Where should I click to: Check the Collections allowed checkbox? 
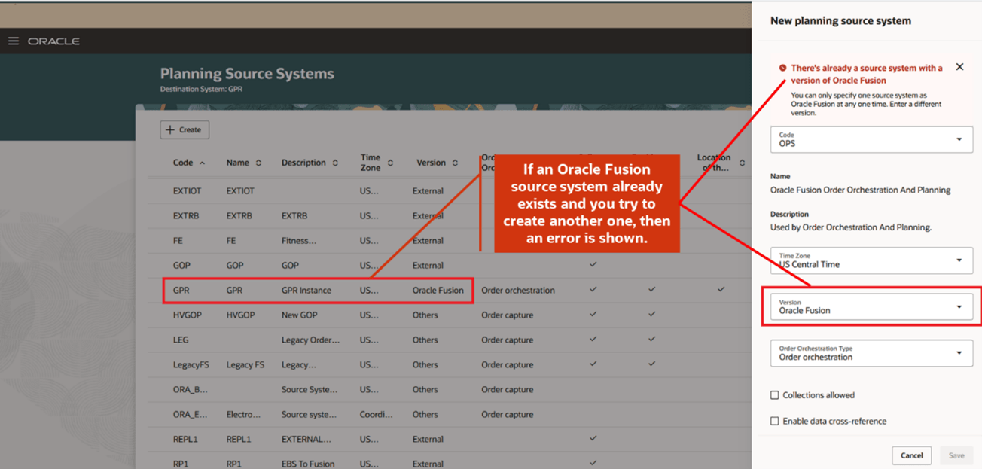pos(774,394)
